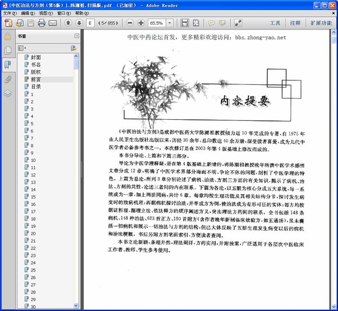Click the zoom in plus button
The height and width of the screenshot is (311, 338).
(141, 23)
